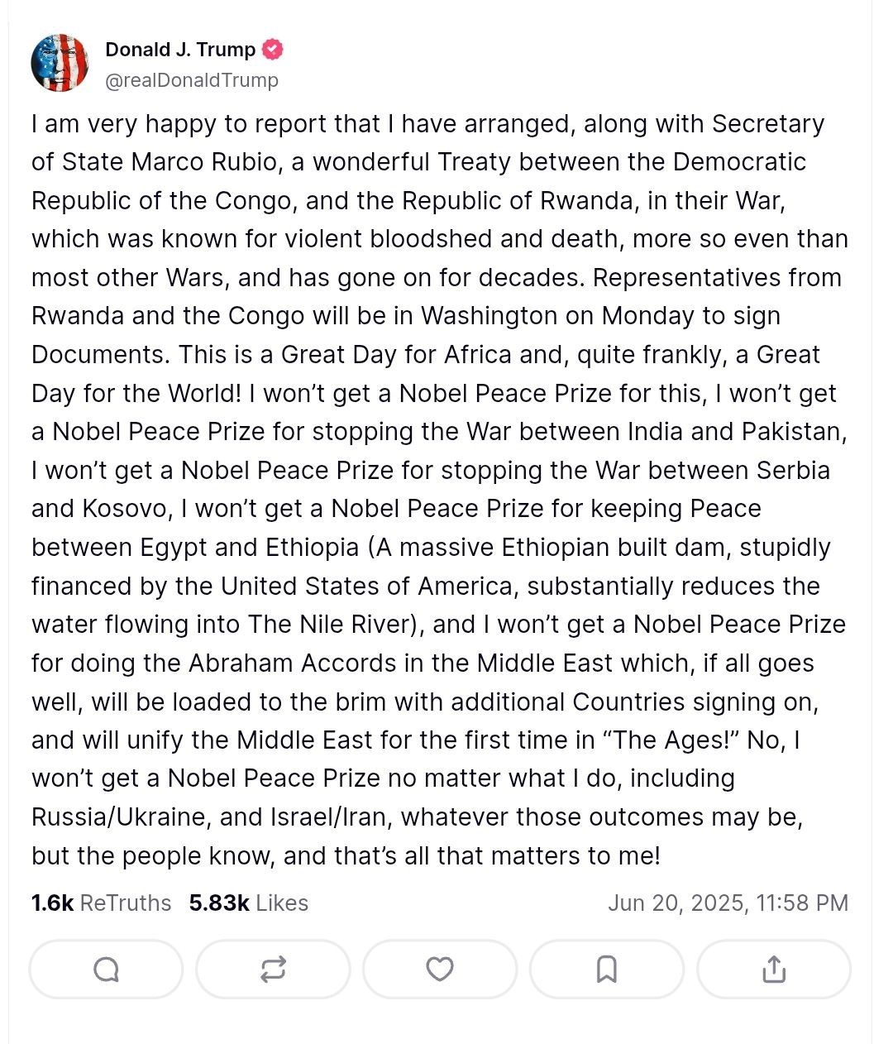893x1044 pixels.
Task: Open the Jun 20, 2025 timestamp
Action: [x=728, y=903]
